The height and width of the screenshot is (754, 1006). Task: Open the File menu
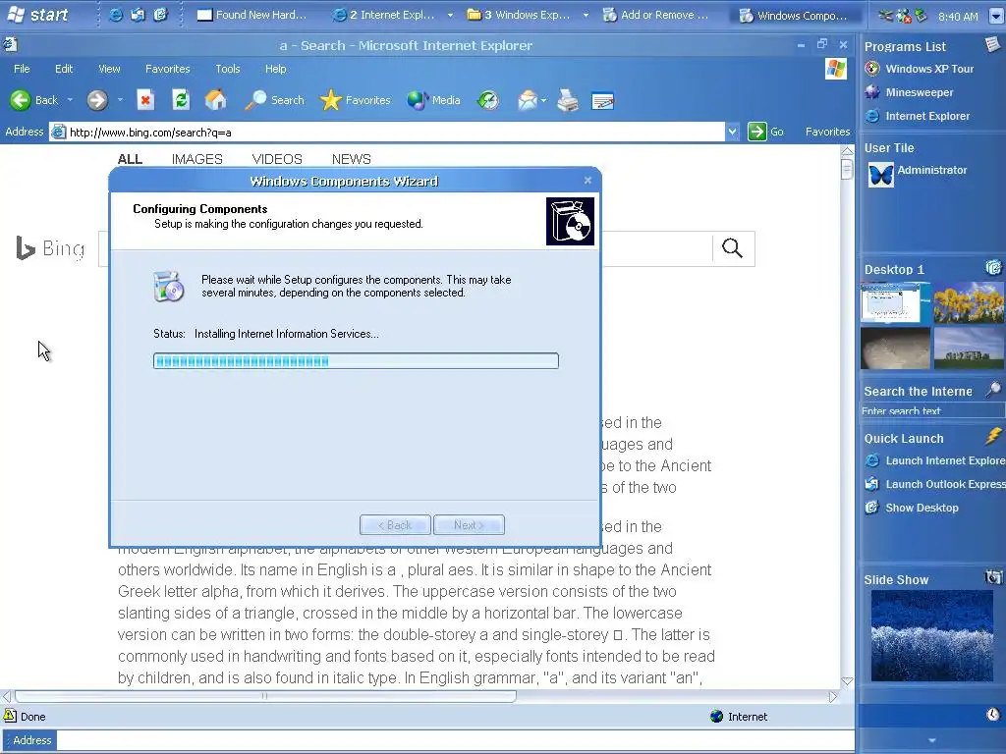(22, 69)
